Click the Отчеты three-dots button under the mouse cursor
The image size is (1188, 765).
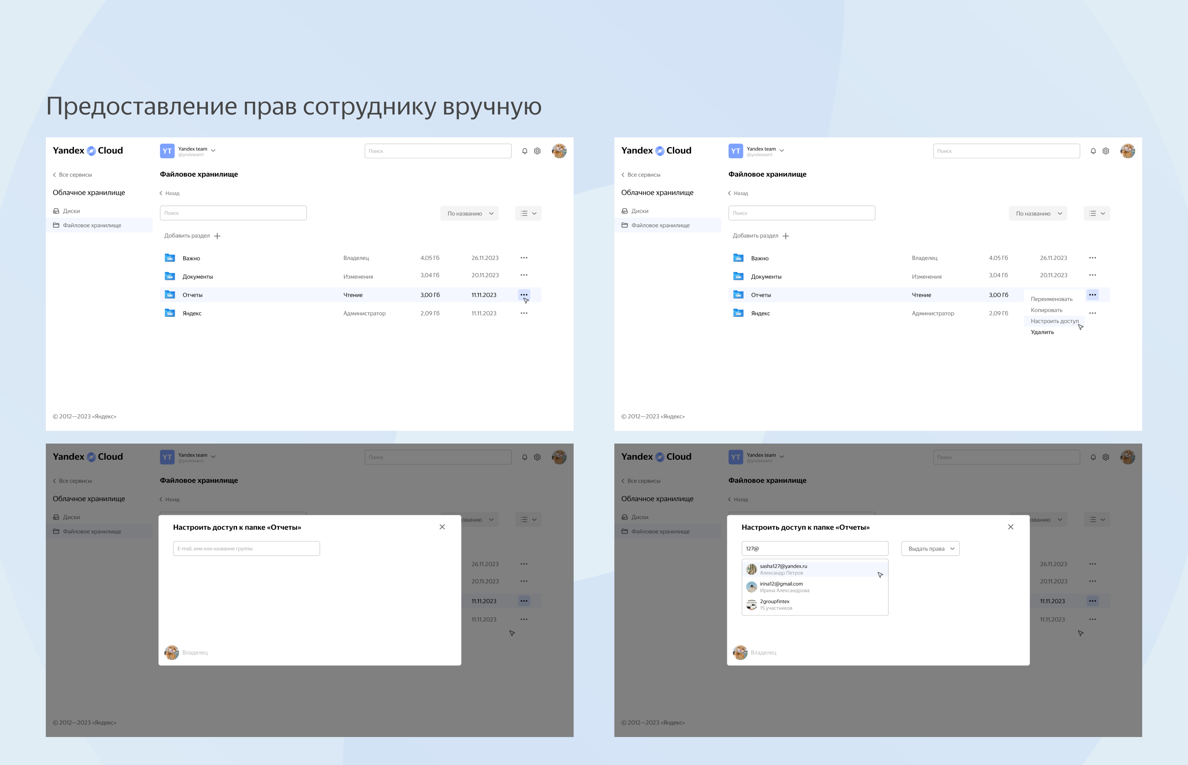[524, 295]
